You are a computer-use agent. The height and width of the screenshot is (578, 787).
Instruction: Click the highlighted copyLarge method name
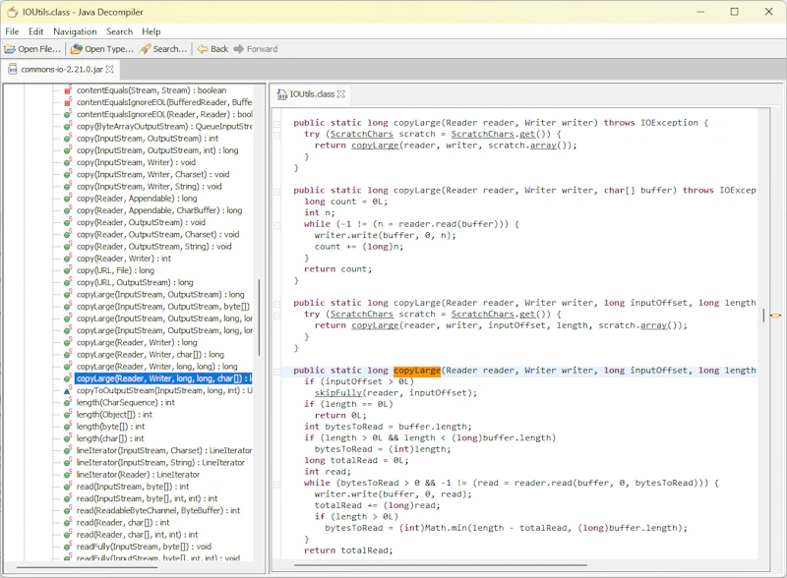(417, 371)
